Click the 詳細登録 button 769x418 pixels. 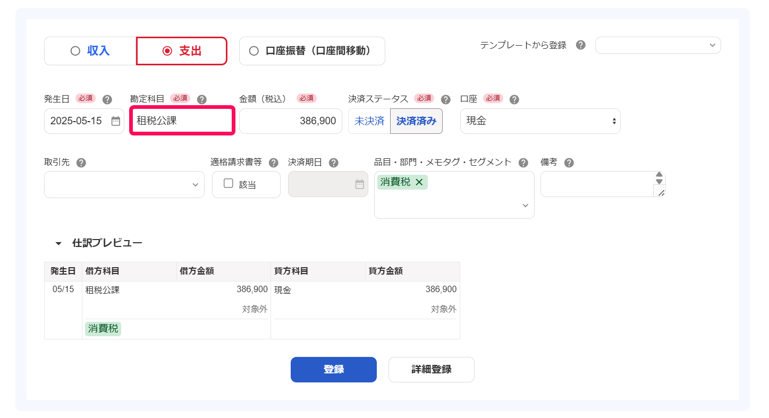pyautogui.click(x=432, y=370)
